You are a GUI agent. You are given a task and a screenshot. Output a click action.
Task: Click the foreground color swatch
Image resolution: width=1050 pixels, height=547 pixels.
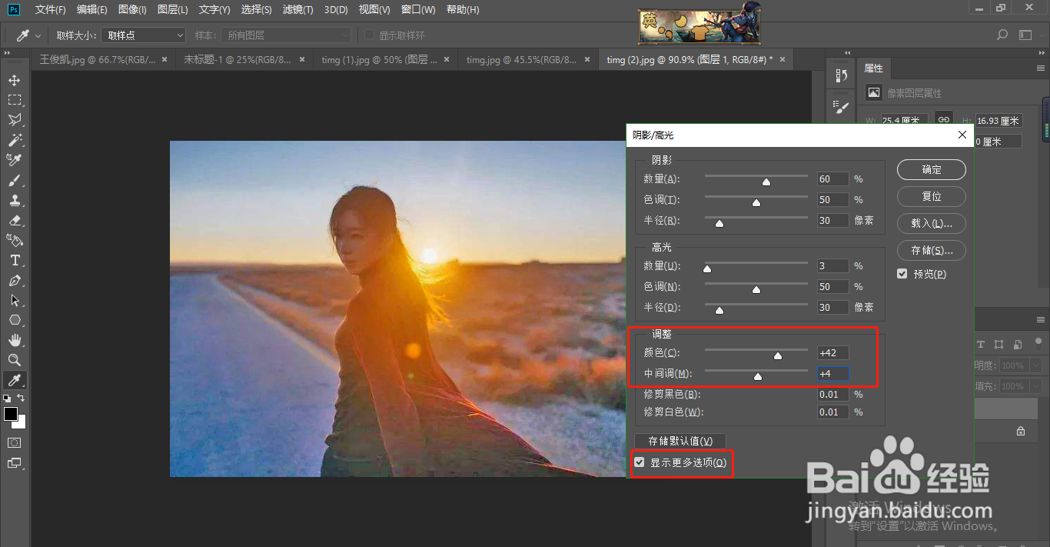(x=11, y=414)
